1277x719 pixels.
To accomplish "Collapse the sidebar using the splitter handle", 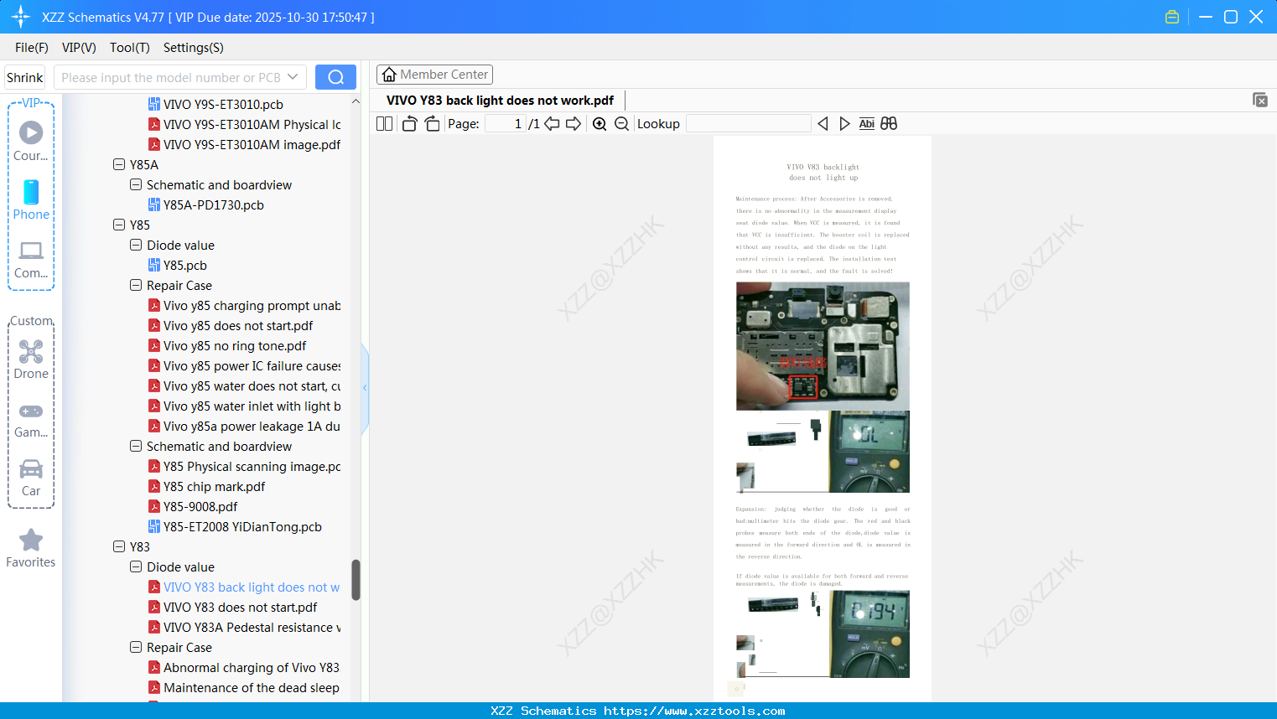I will click(365, 388).
